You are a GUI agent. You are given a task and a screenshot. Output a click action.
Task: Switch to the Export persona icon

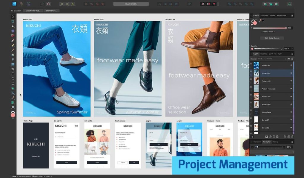tap(28, 4)
